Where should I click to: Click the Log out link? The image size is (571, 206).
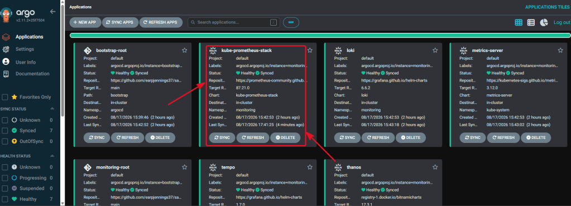click(562, 22)
